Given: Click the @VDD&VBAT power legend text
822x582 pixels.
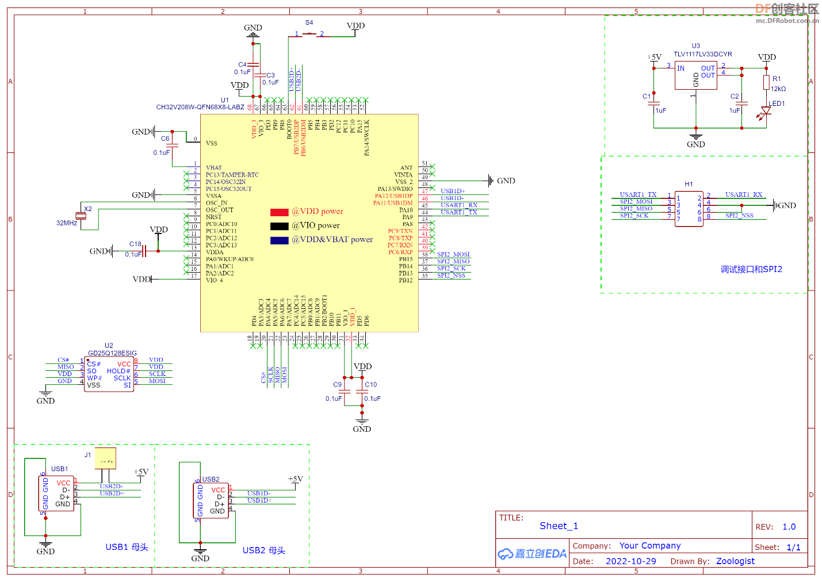Looking at the screenshot, I should coord(332,239).
